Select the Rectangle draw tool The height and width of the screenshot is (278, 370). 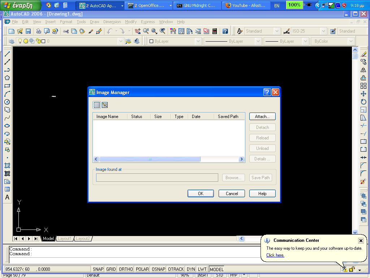point(7,86)
